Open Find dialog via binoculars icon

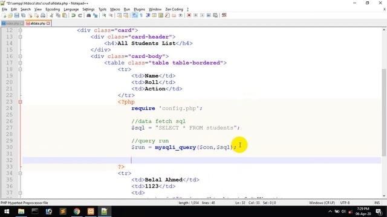[89, 15]
